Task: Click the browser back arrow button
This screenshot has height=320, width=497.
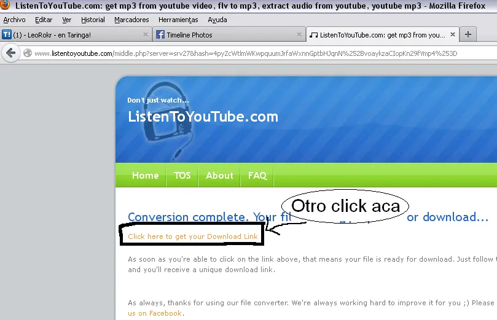Action: click(x=11, y=53)
